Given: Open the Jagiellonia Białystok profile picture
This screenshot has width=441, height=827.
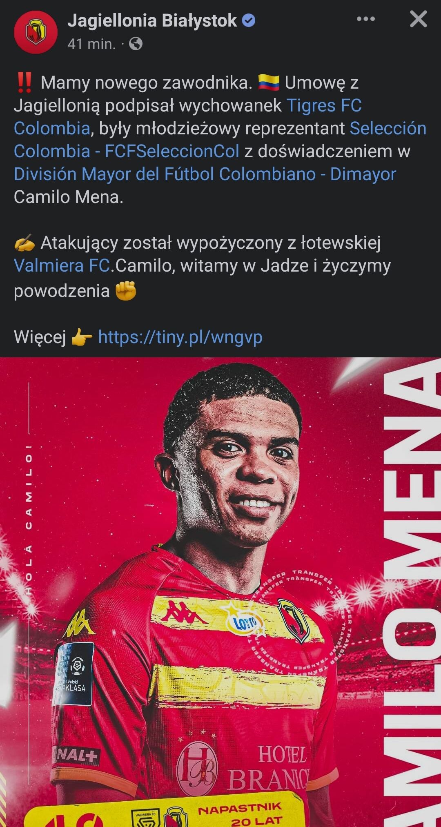Looking at the screenshot, I should pyautogui.click(x=36, y=32).
